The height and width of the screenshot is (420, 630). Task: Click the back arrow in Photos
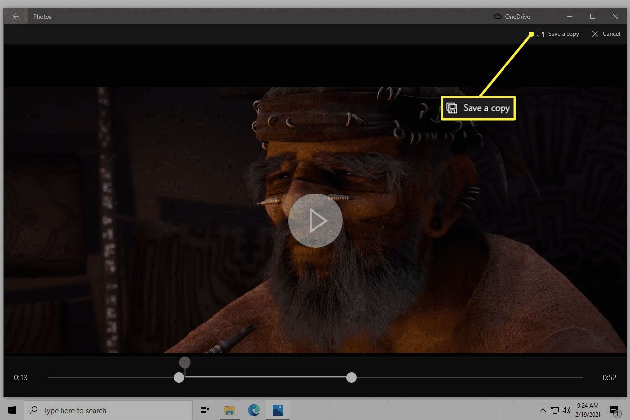pos(16,16)
